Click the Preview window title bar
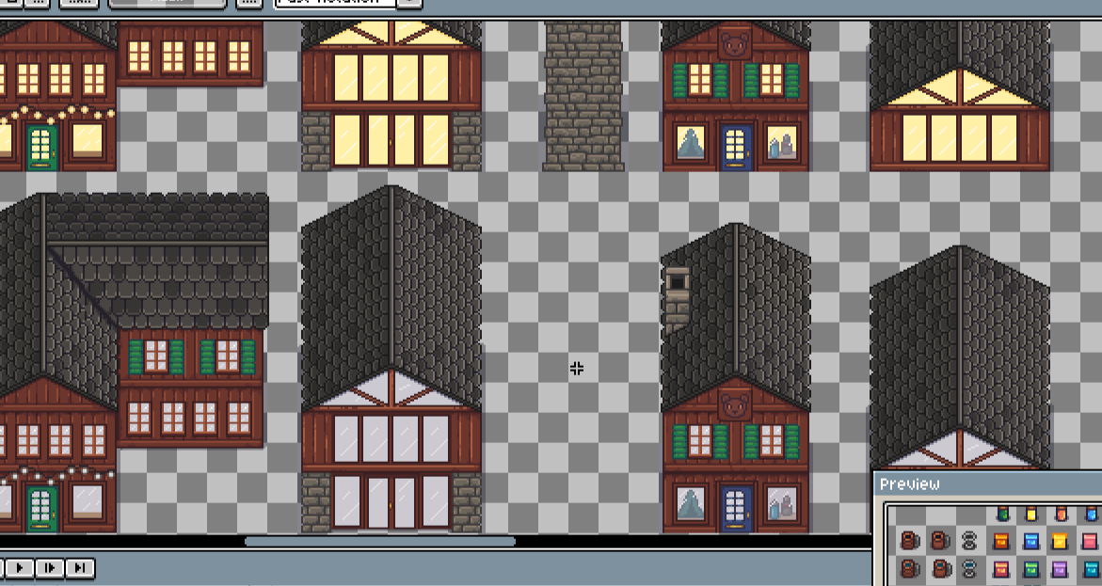Image resolution: width=1102 pixels, height=586 pixels. (x=987, y=484)
